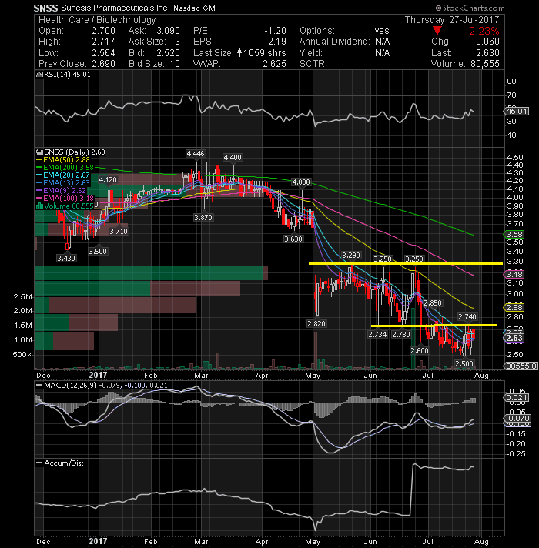Click the Health Care / Biotechnology sector text
This screenshot has width=539, height=548.
point(97,20)
